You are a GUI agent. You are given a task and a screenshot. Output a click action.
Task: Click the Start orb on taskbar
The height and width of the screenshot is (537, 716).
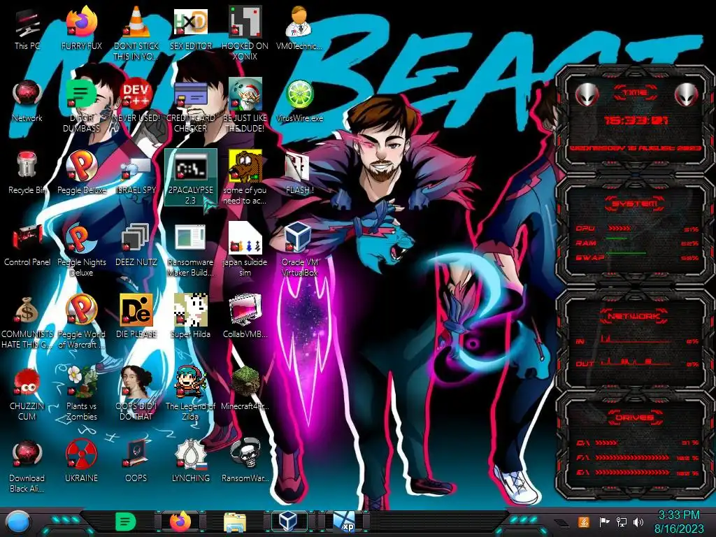coord(17,522)
